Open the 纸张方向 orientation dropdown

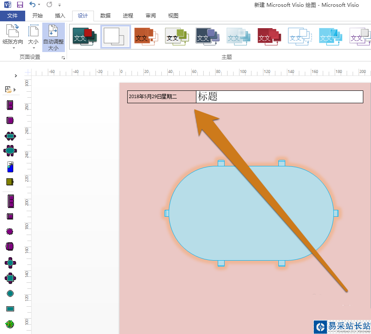point(13,37)
